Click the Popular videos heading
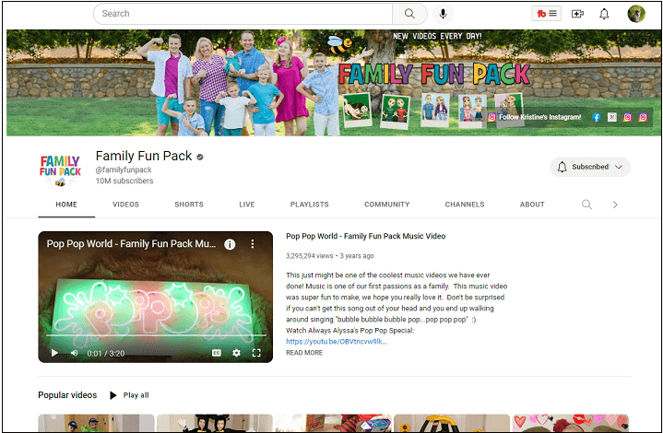The width and height of the screenshot is (663, 433). [67, 395]
